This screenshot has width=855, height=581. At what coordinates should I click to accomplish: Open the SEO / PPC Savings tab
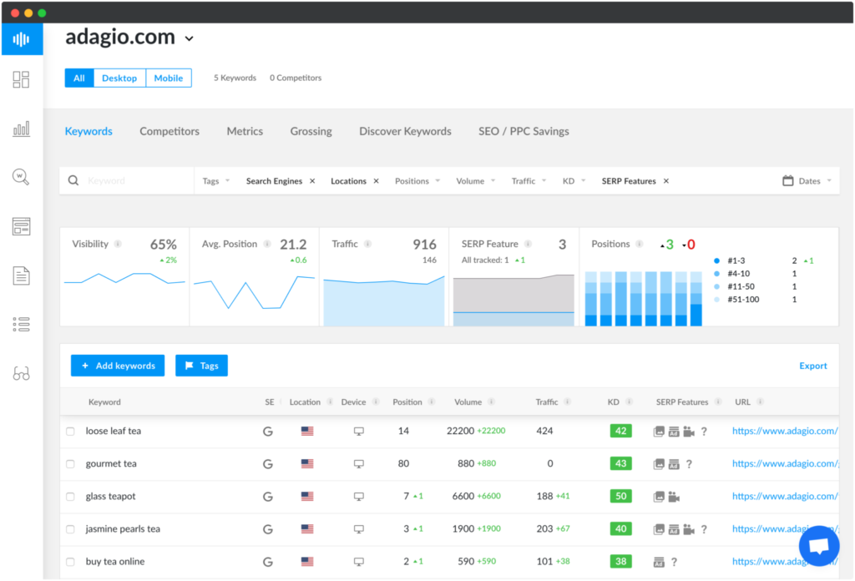click(524, 131)
